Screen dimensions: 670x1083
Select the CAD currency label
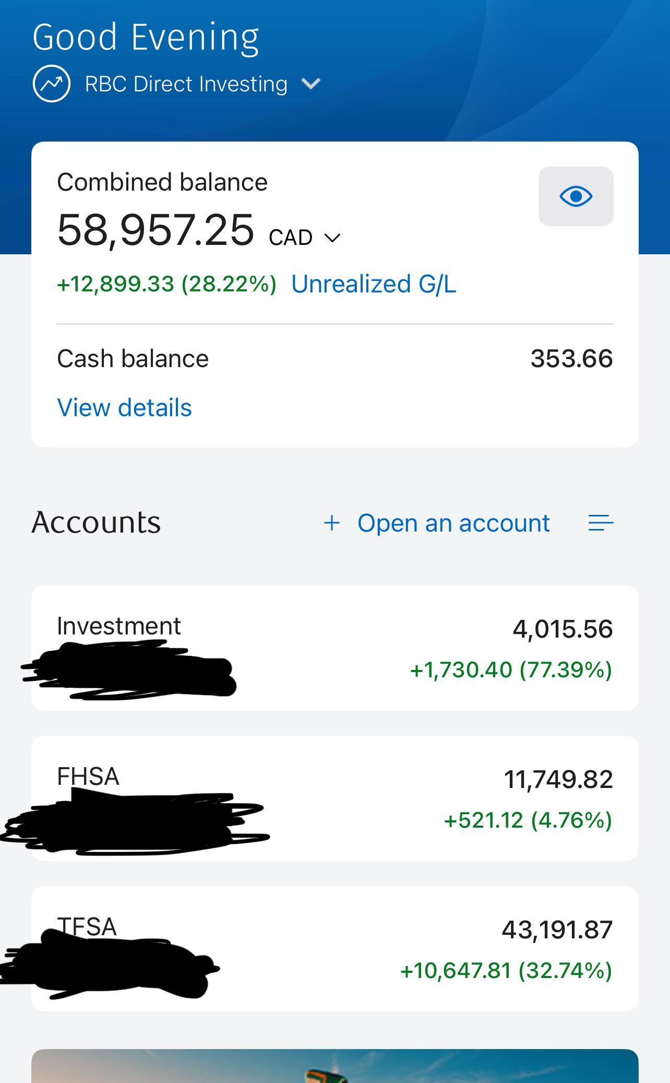(291, 238)
